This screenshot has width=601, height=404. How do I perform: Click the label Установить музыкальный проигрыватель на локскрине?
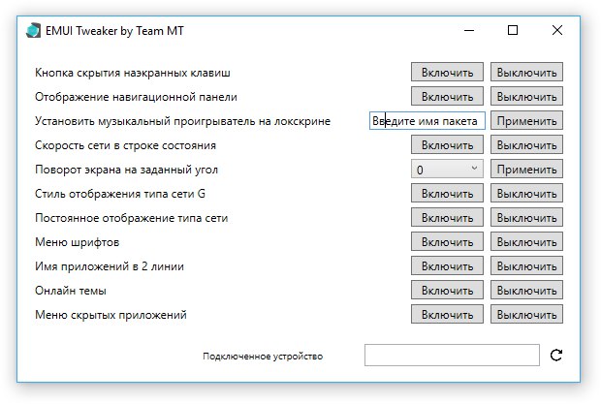[x=182, y=121]
